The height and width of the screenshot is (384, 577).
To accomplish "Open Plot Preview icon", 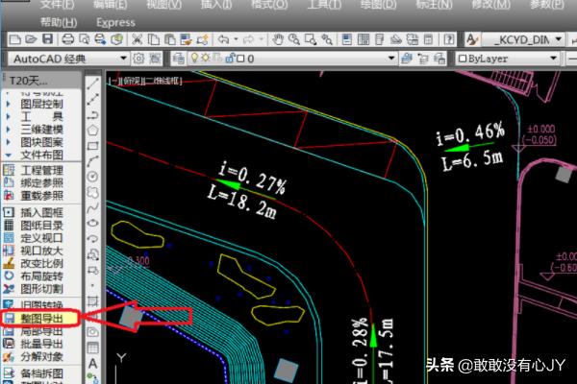I will pos(85,39).
